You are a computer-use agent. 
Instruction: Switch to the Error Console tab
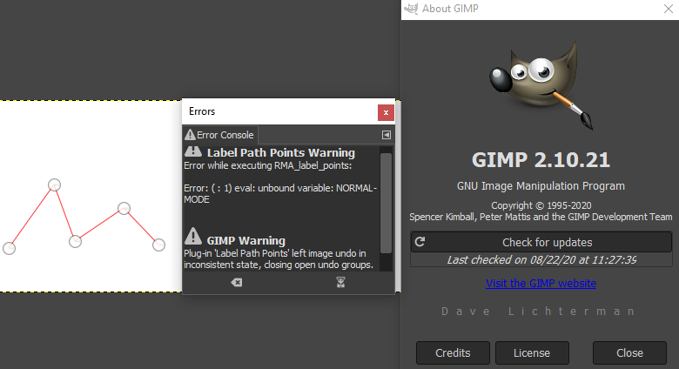click(x=220, y=135)
